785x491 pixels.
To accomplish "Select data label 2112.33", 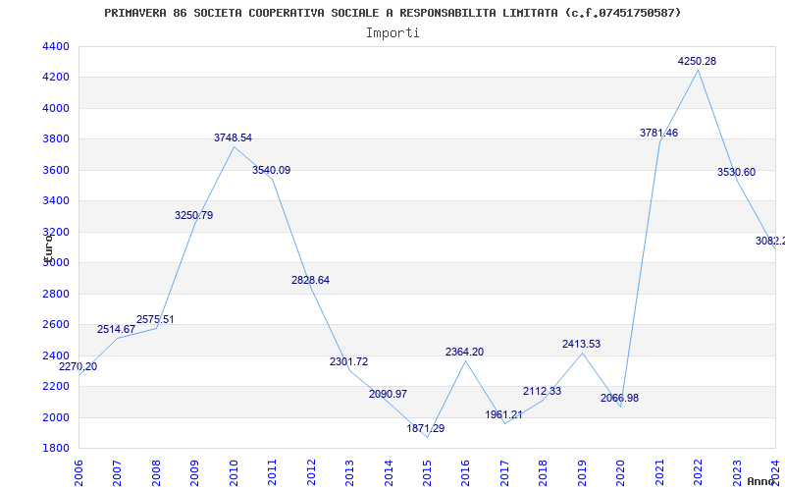I will tap(543, 391).
